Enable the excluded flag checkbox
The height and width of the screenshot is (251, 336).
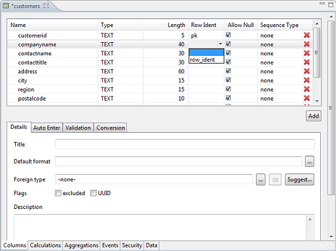[58, 193]
